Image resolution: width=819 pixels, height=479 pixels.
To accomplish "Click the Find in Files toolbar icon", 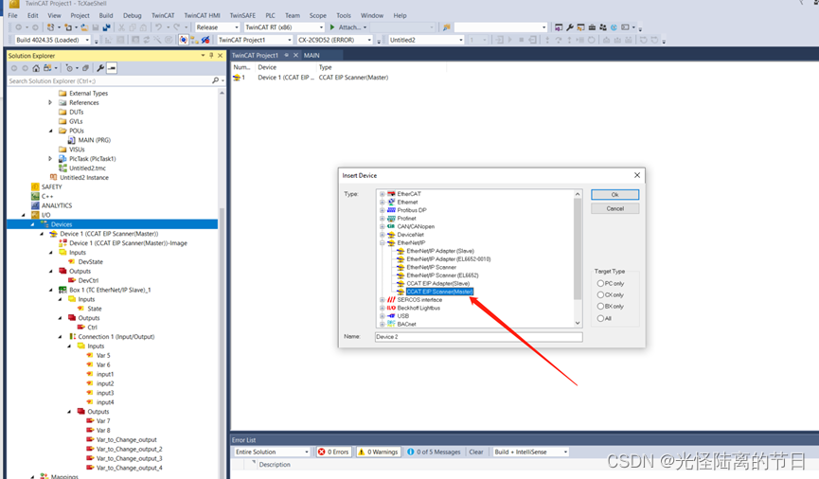I will 446,27.
